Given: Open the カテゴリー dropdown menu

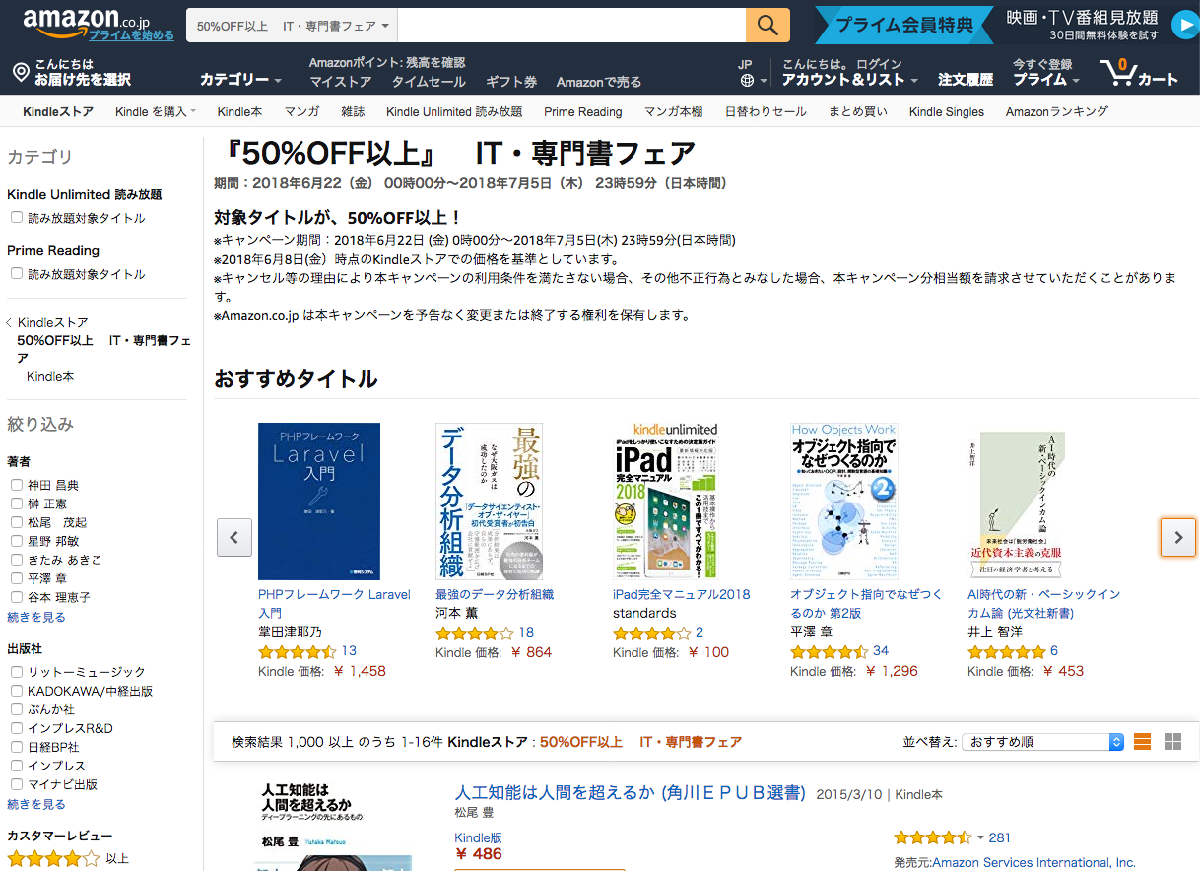Looking at the screenshot, I should (240, 80).
